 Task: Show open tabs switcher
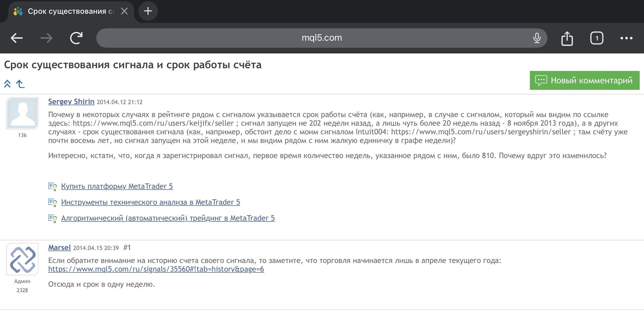tap(597, 38)
